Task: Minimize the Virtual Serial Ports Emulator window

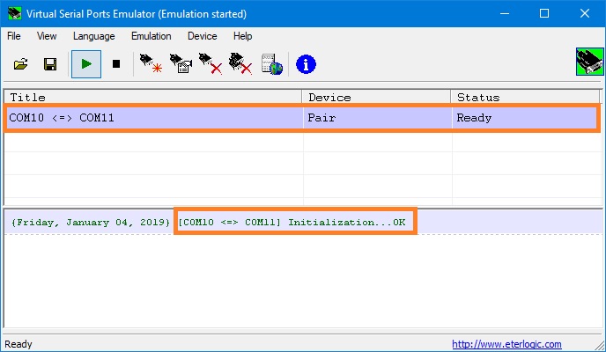Action: click(505, 13)
